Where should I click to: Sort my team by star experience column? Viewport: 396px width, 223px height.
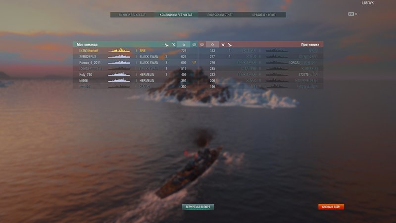click(x=184, y=45)
